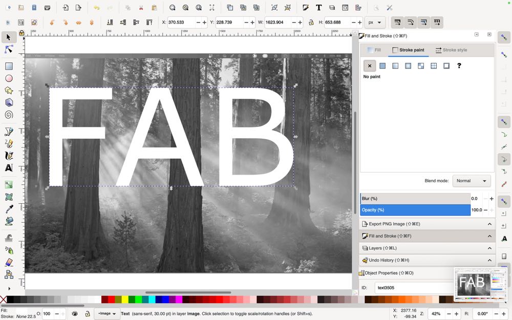The height and width of the screenshot is (320, 512).
Task: Select the Rectangle tool
Action: click(9, 66)
